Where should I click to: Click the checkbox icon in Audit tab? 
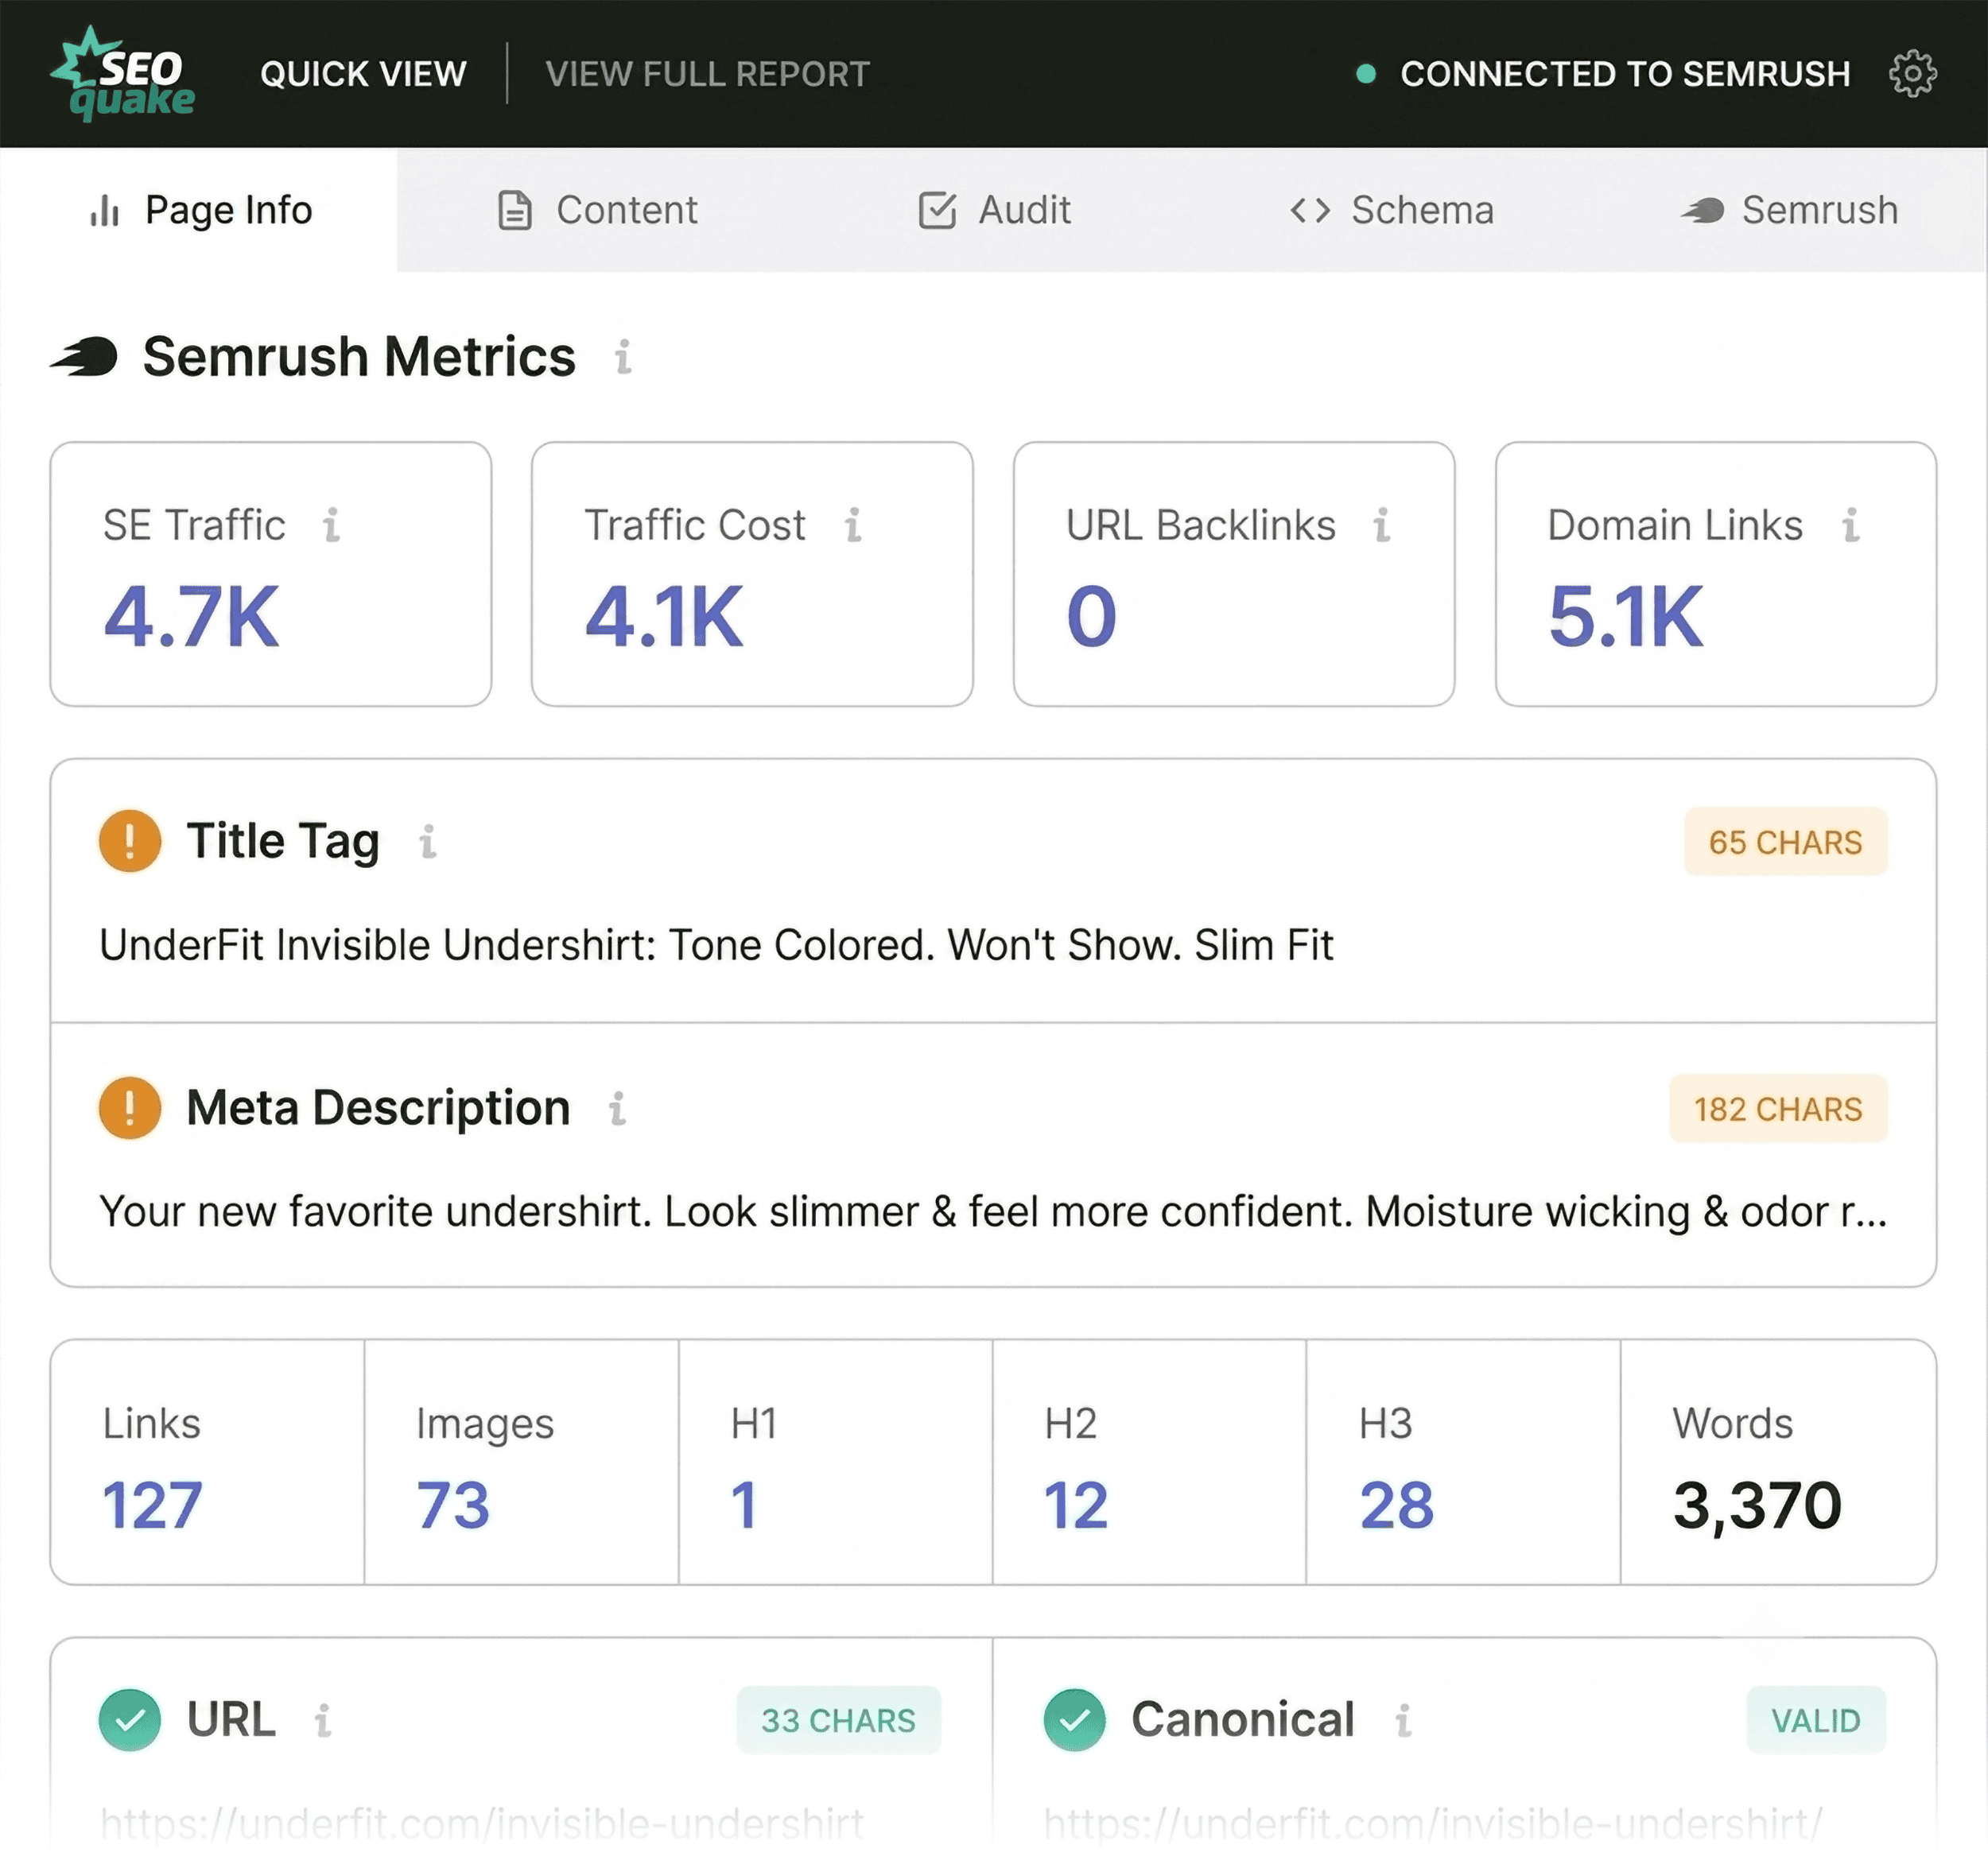[937, 211]
